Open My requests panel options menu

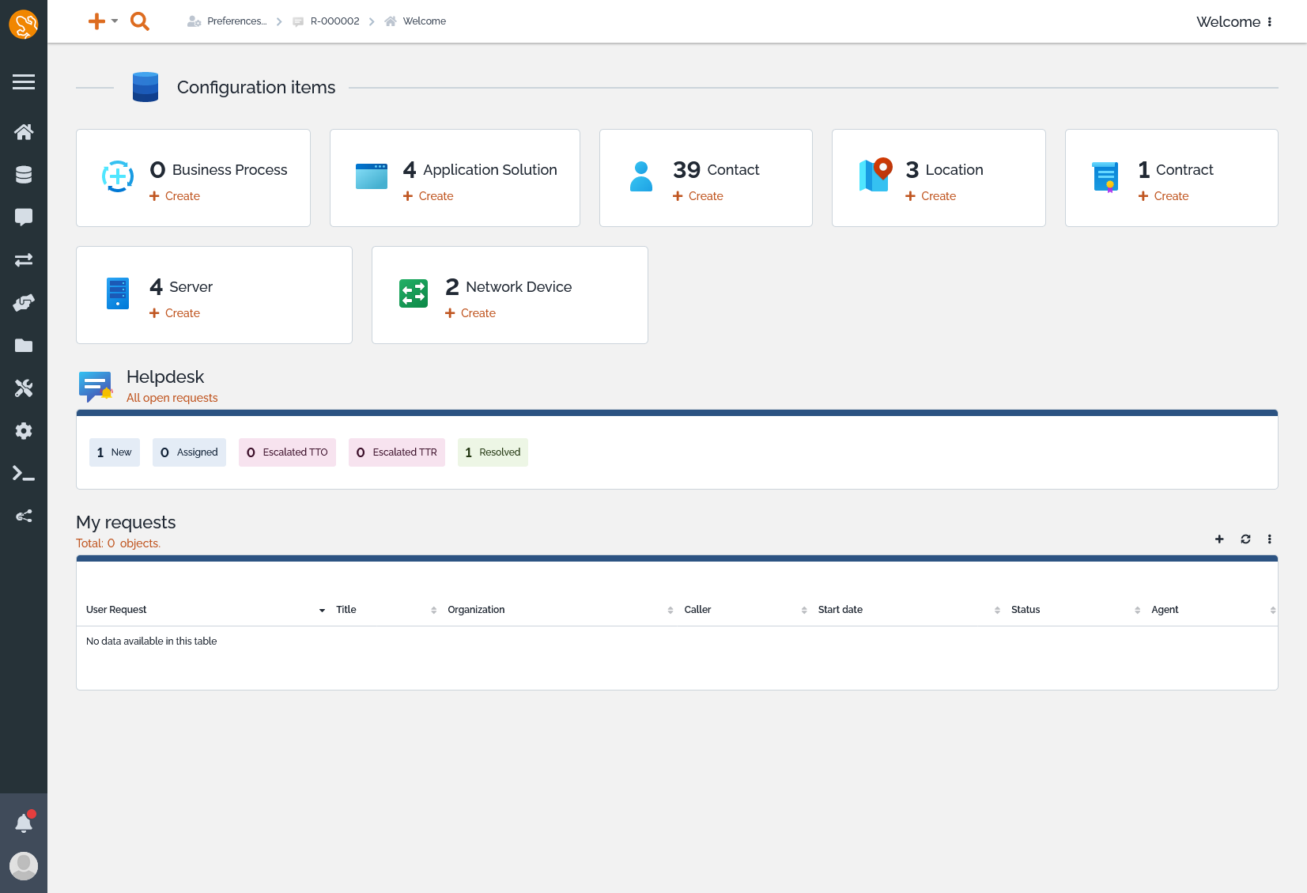1270,539
